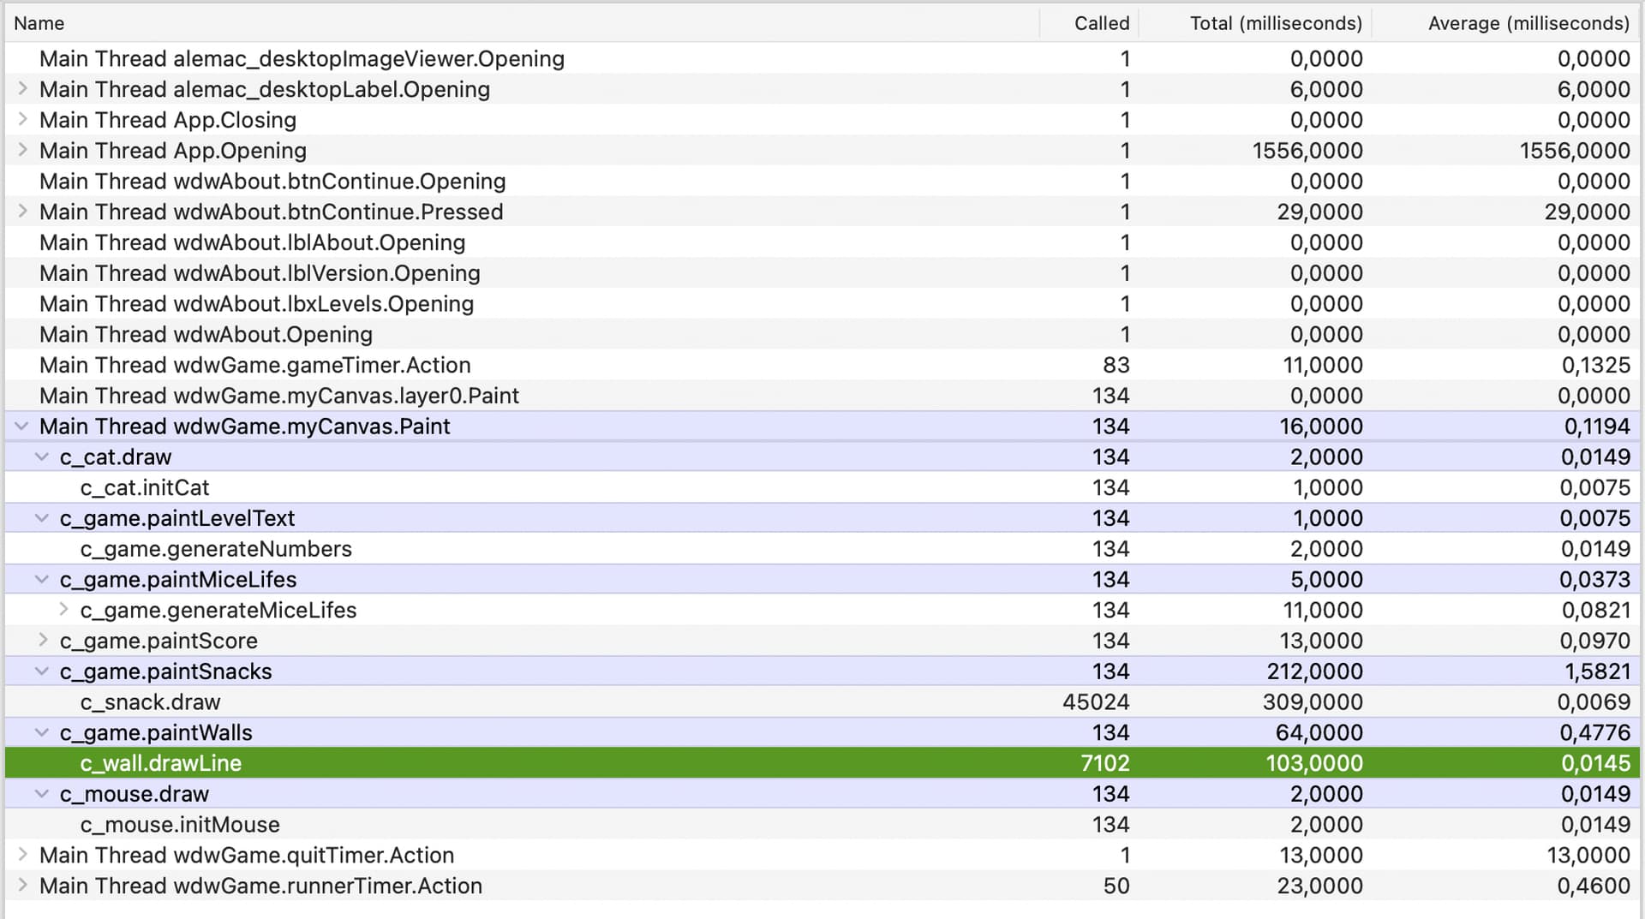This screenshot has height=919, width=1645.
Task: Sort by Called column header
Action: tap(1090, 23)
